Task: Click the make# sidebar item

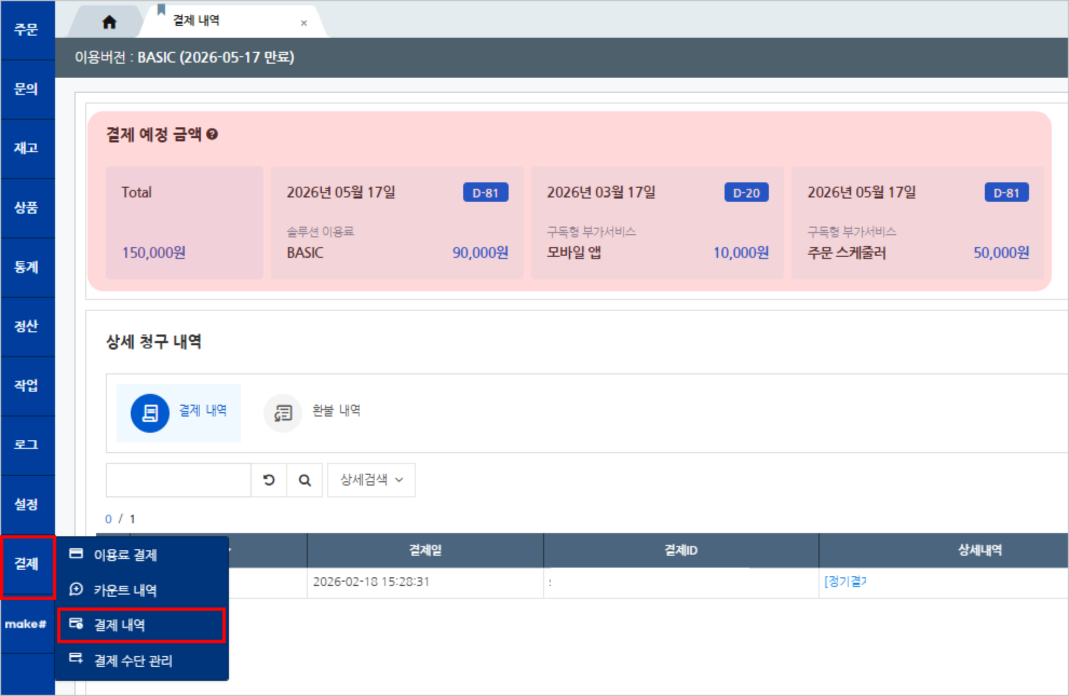Action: click(x=26, y=624)
